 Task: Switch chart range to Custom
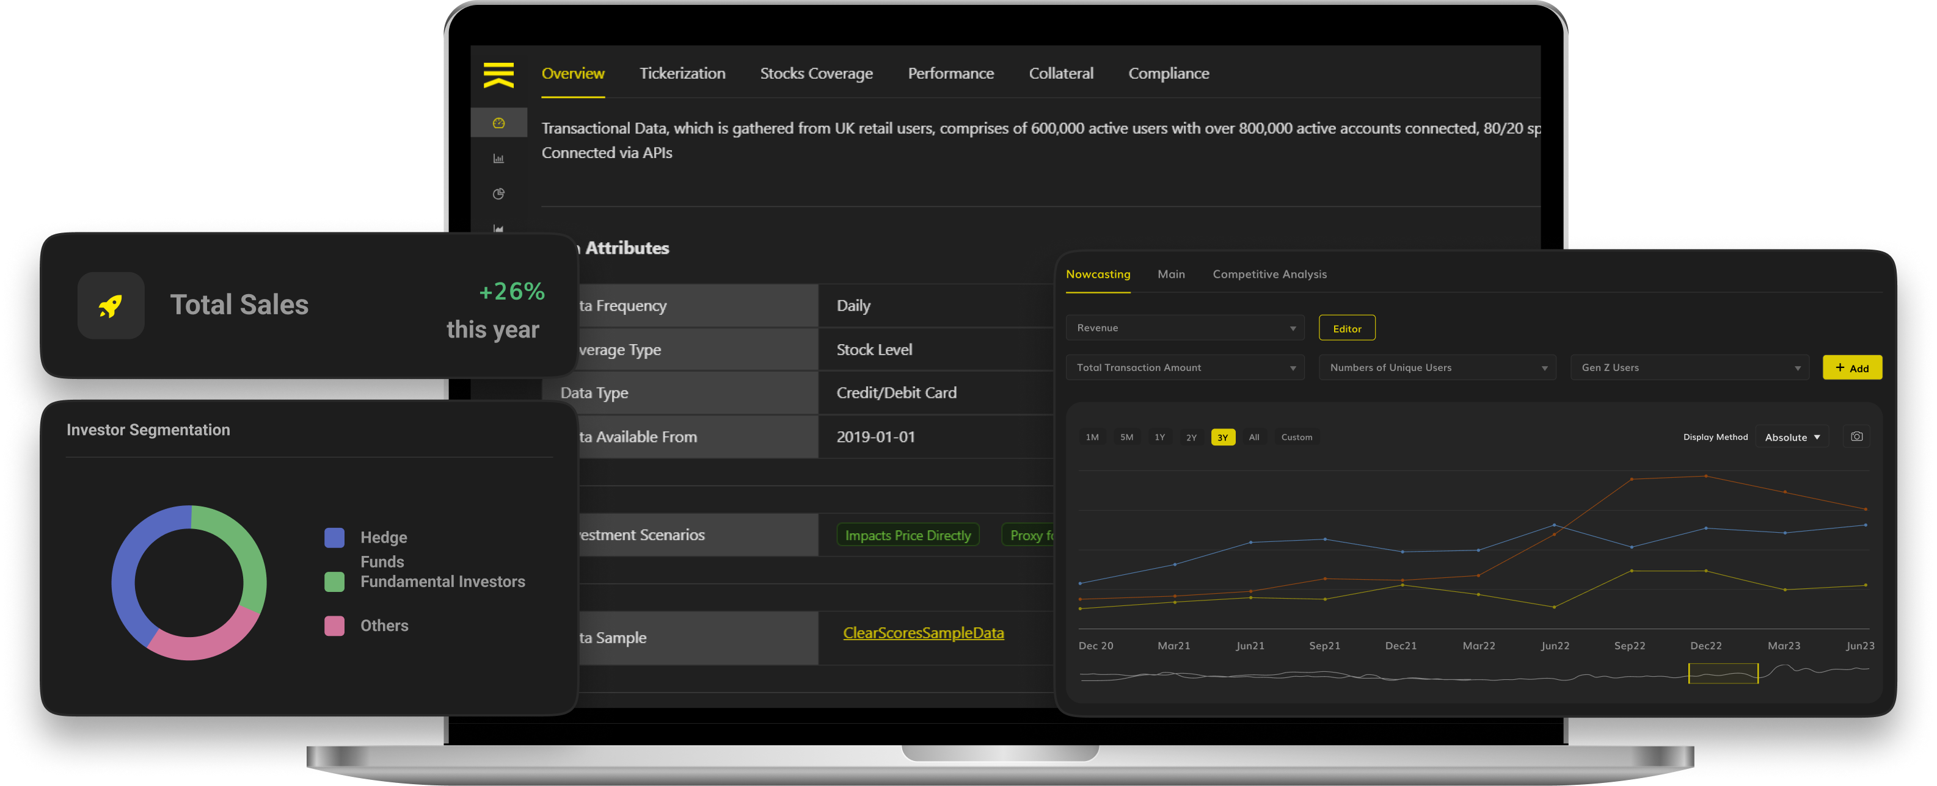tap(1296, 436)
